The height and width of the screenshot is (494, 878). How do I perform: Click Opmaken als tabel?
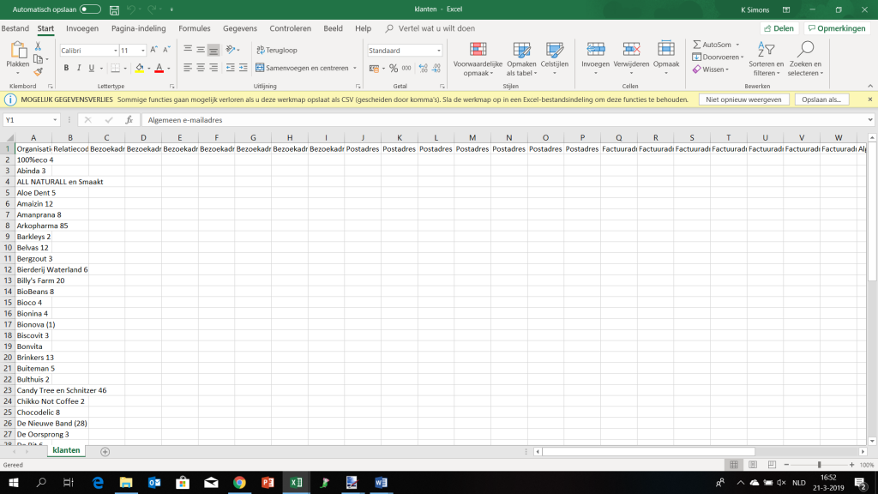tap(521, 50)
